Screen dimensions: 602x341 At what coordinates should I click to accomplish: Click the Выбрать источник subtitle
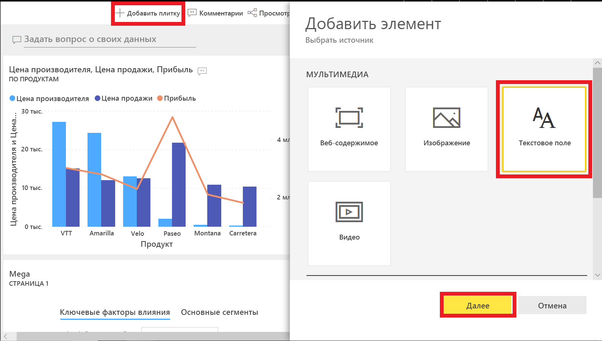pyautogui.click(x=339, y=40)
